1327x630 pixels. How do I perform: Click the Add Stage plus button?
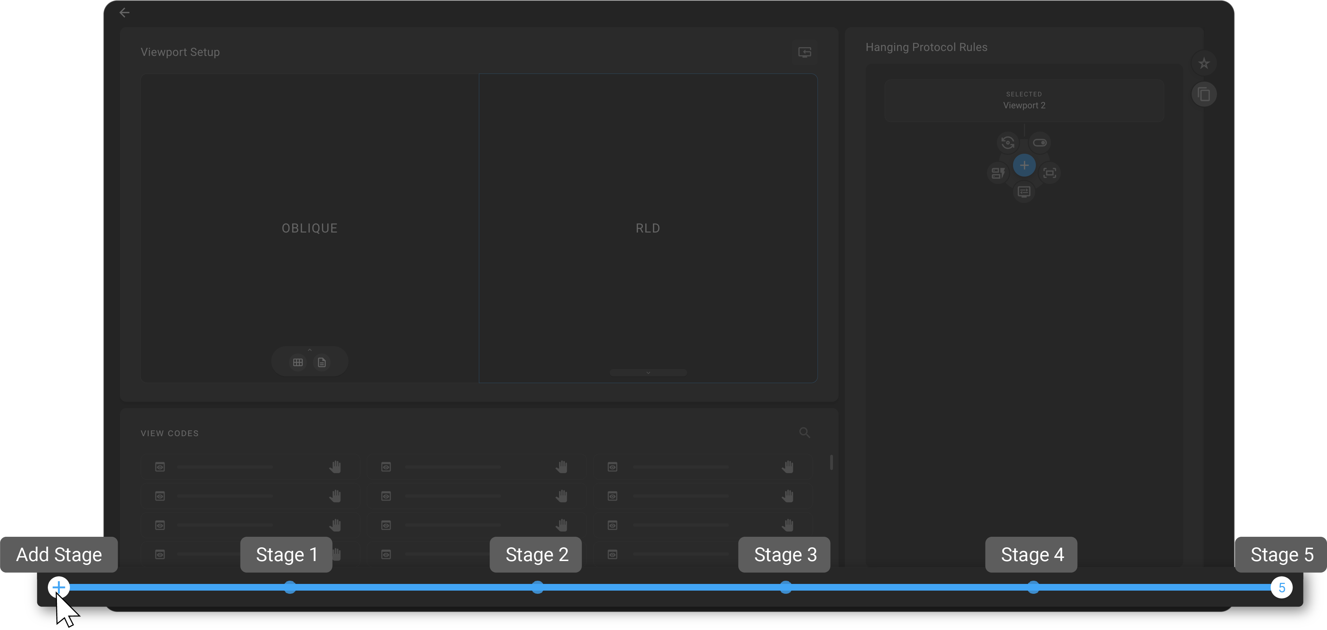(59, 587)
